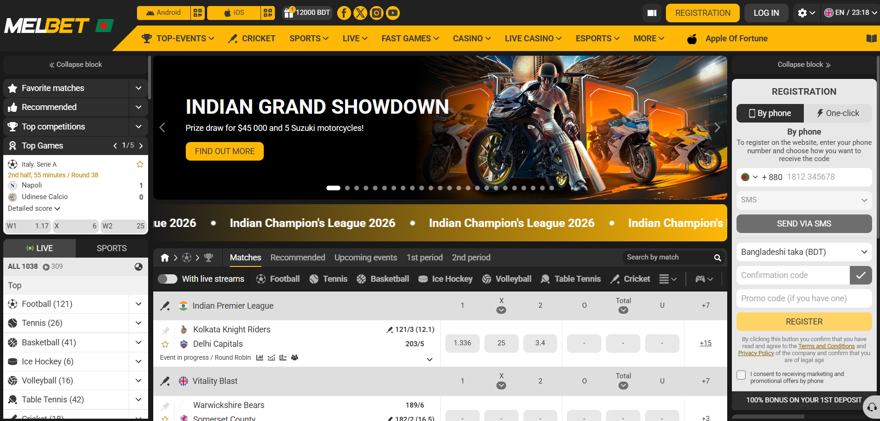Screen dimensions: 880x421
Task: Go to previous banner slide arrow
Action: [162, 128]
